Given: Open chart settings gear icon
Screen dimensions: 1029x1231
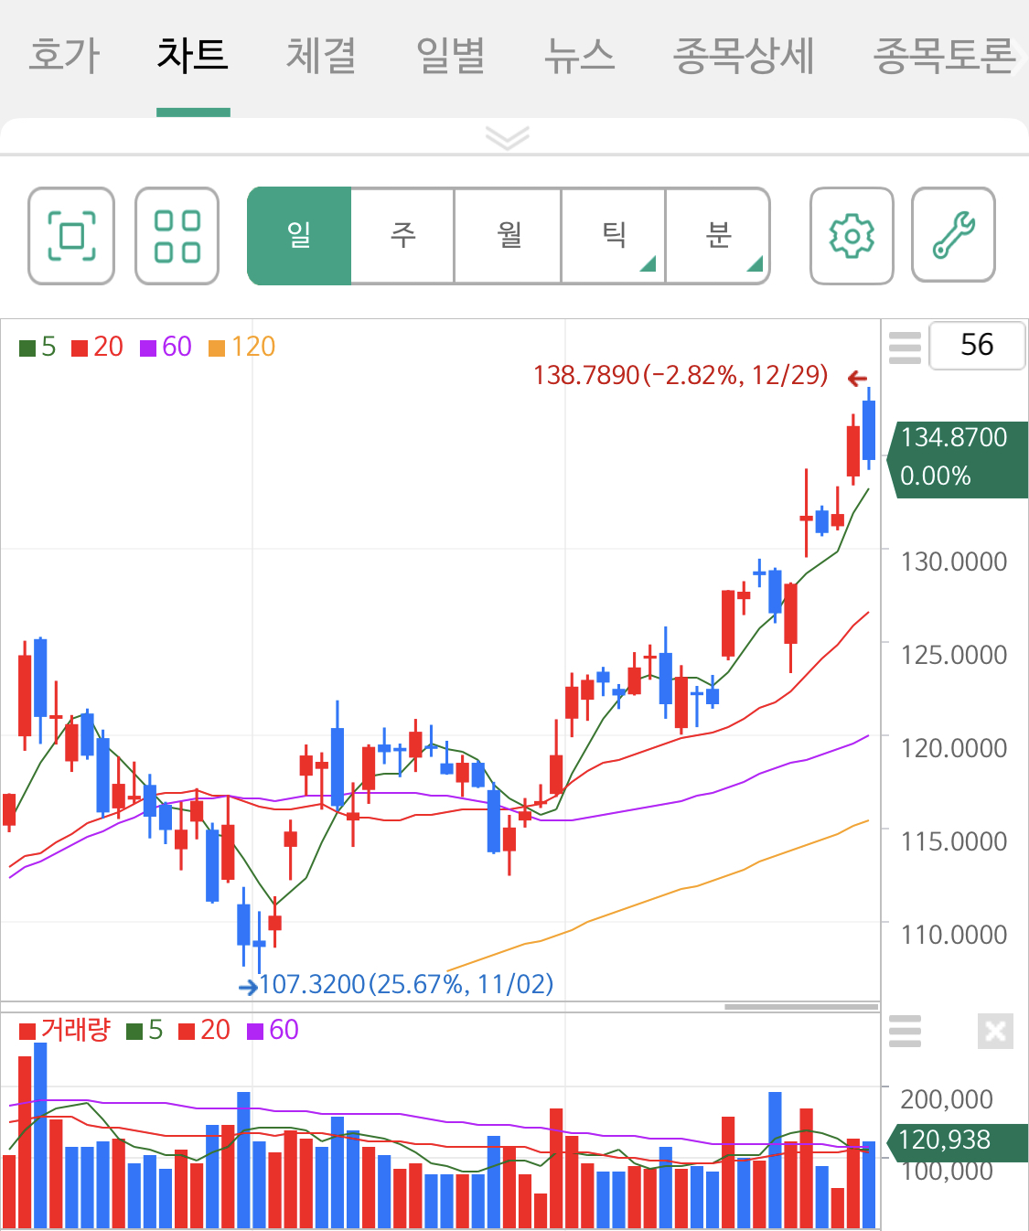Looking at the screenshot, I should pyautogui.click(x=852, y=236).
